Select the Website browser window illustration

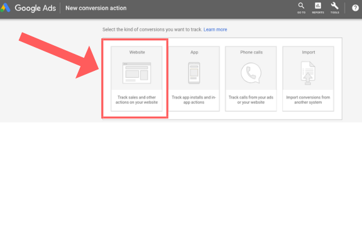click(136, 73)
